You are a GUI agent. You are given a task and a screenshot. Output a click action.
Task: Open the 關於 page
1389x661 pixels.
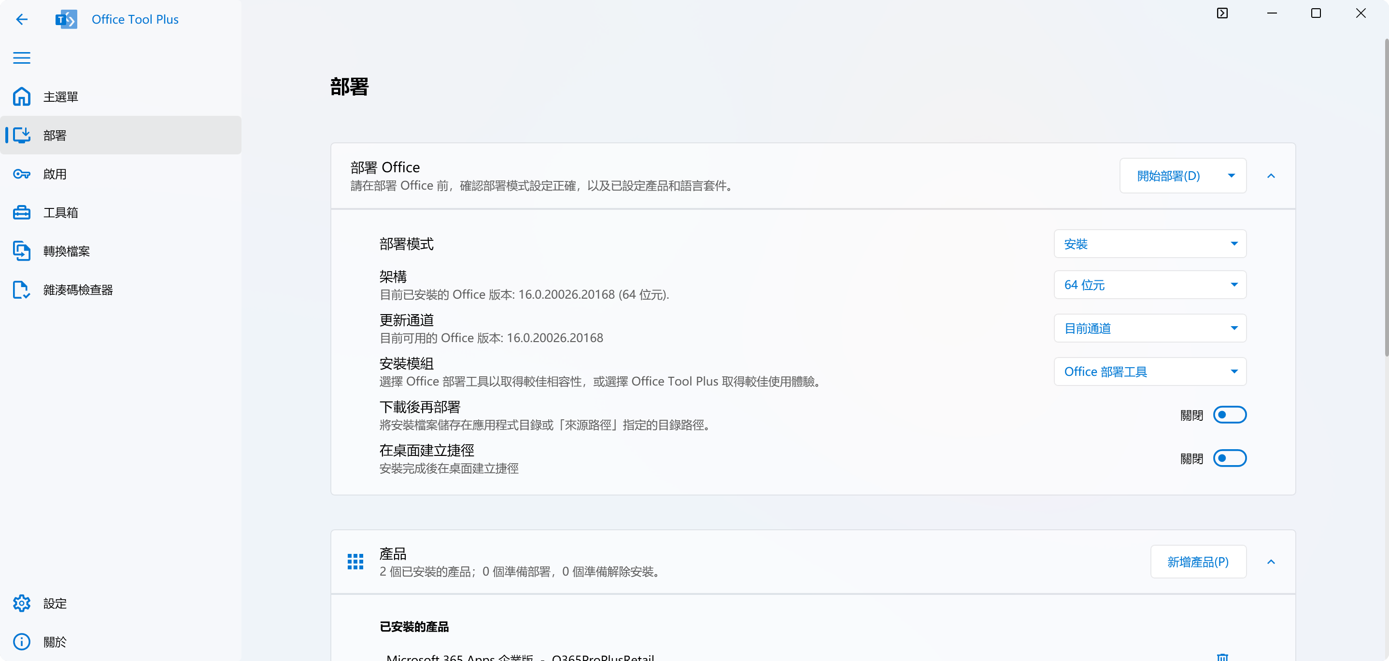tap(121, 642)
